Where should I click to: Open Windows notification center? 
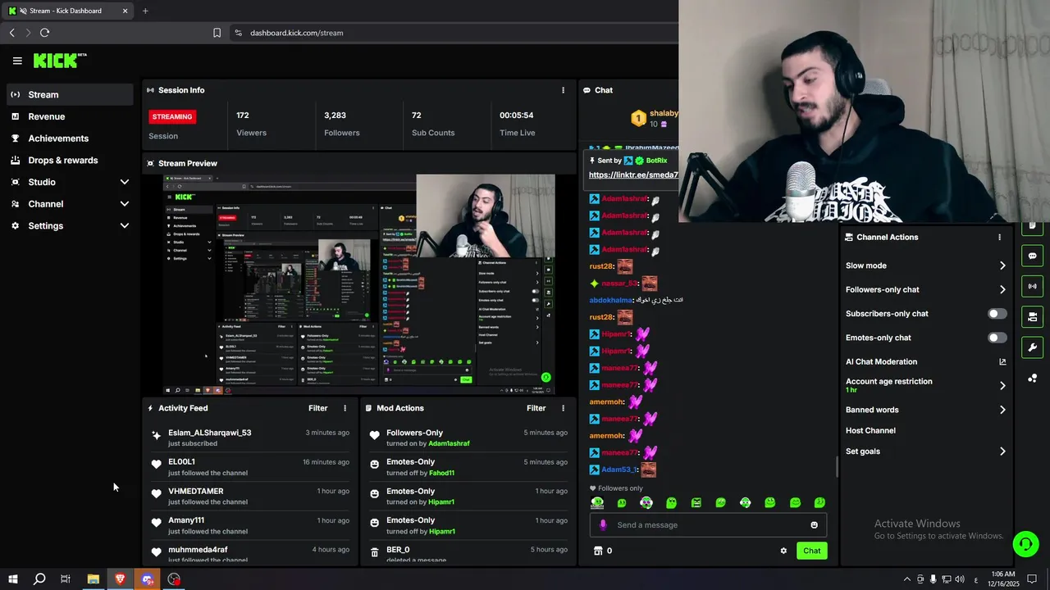[x=1032, y=579]
